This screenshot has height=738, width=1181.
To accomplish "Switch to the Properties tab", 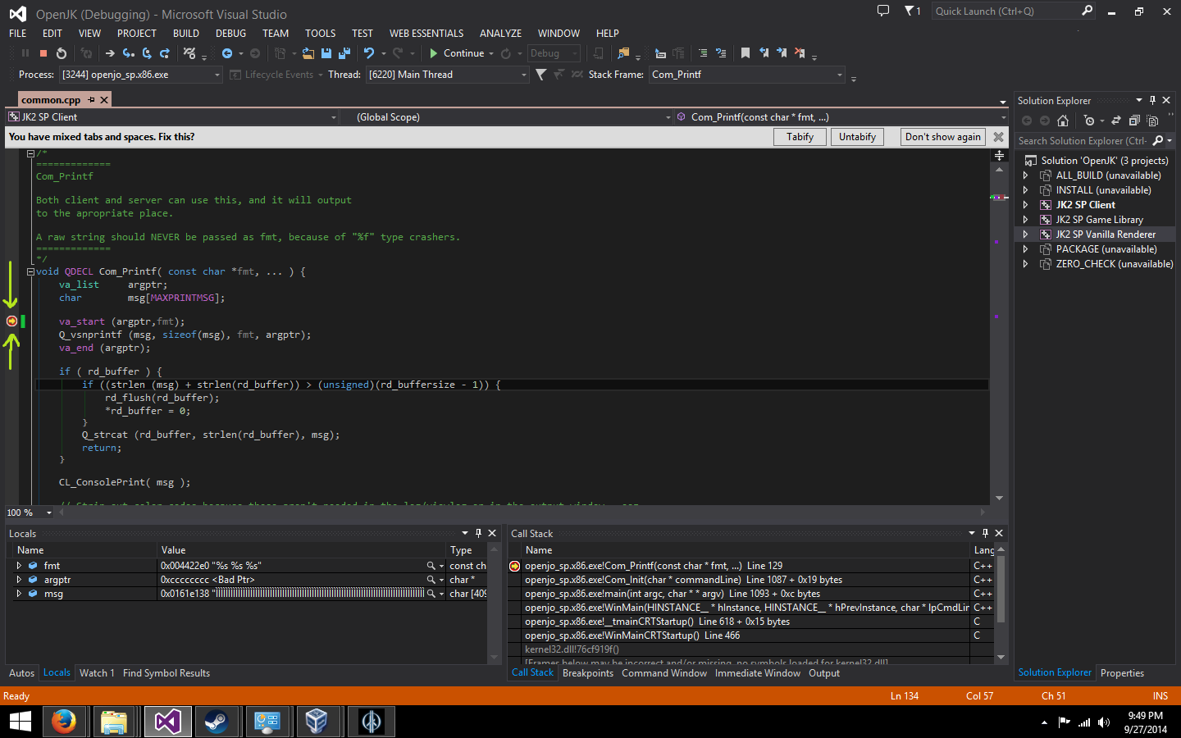I will [1122, 673].
